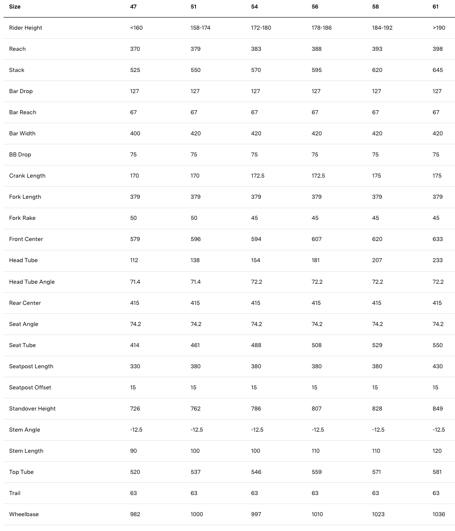455x531 pixels.
Task: Click the "Seatpost Offset" row label
Action: (x=30, y=388)
